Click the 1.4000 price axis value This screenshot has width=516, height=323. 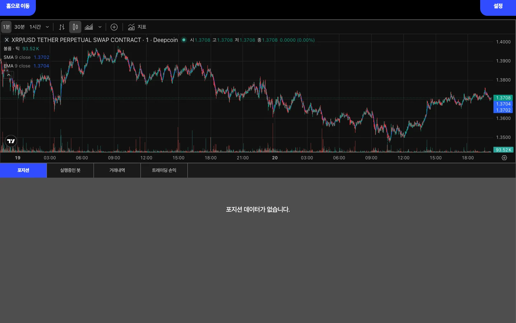click(503, 42)
